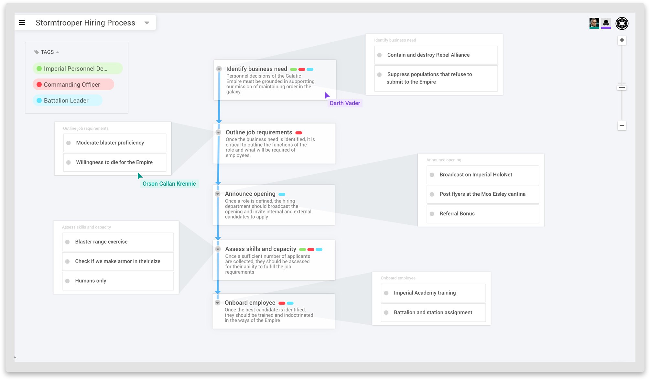Click the Onboard employee panel header label
Image resolution: width=650 pixels, height=380 pixels.
(x=398, y=278)
